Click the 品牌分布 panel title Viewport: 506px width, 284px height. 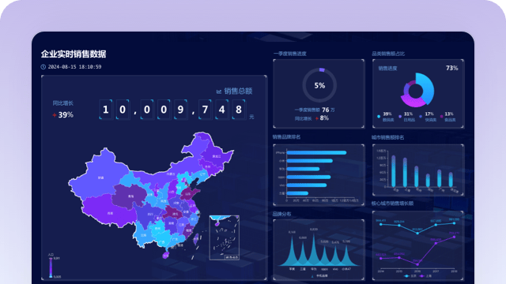coord(281,214)
